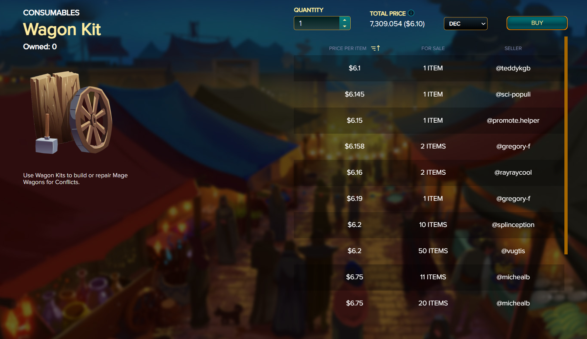The height and width of the screenshot is (339, 587).
Task: Increase quantity with the up arrow
Action: (x=345, y=20)
